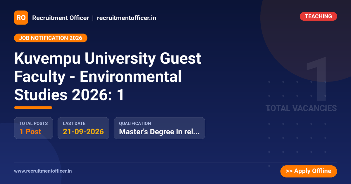Select the TEACHING category tag

tap(318, 16)
